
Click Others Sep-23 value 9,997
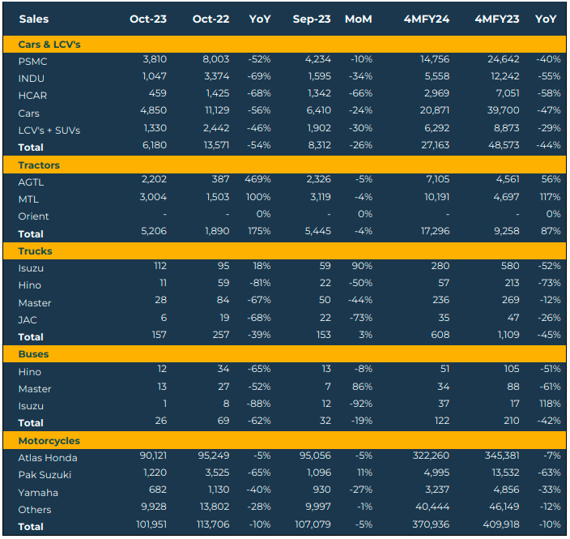click(x=319, y=507)
